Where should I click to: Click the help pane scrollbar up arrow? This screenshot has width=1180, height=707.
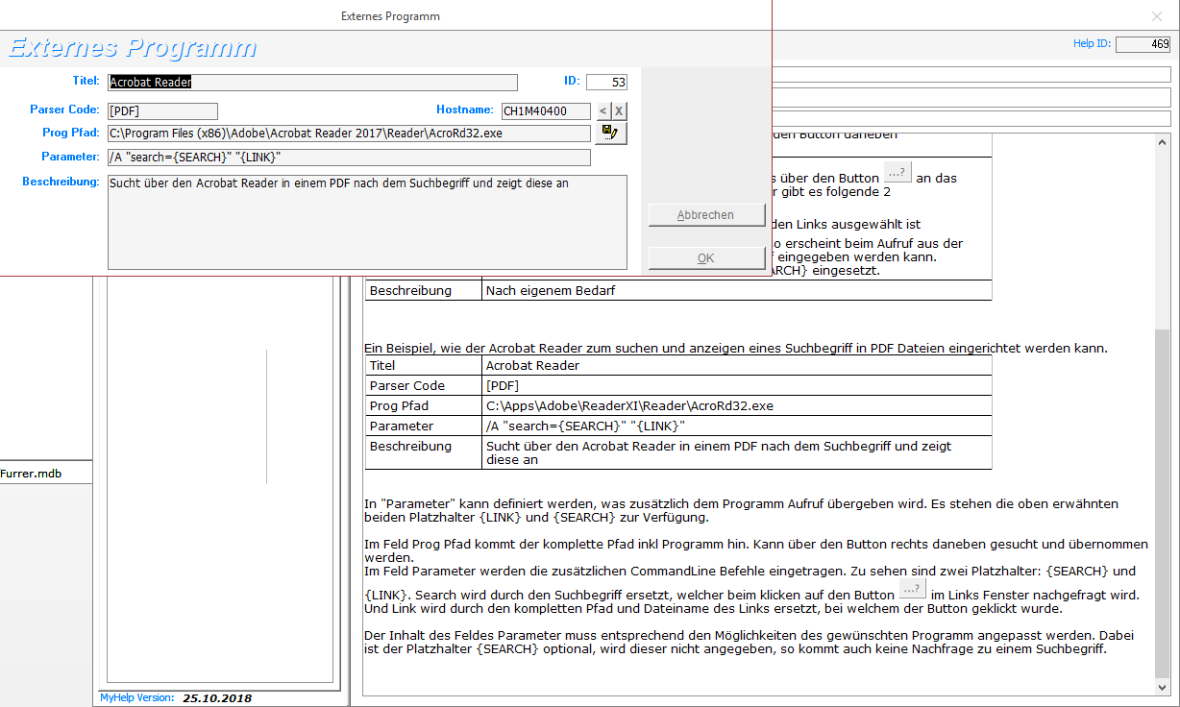tap(1163, 143)
